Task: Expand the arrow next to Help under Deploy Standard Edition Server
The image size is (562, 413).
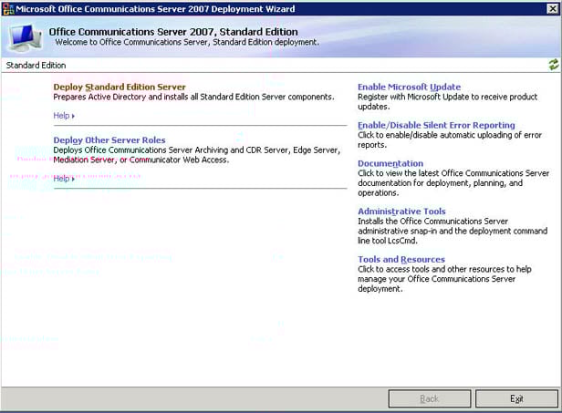Action: click(73, 116)
